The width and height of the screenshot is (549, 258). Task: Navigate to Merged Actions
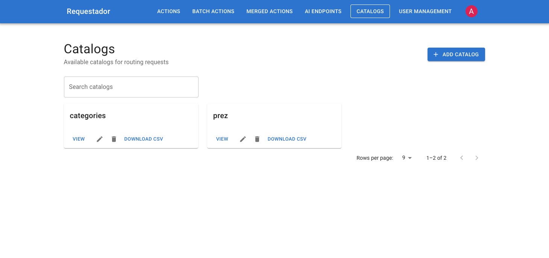[x=270, y=11]
